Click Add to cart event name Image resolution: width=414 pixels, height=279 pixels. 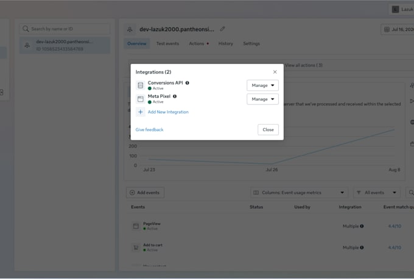pyautogui.click(x=153, y=245)
